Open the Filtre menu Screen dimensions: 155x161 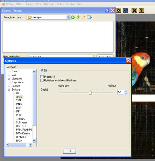tap(38, 4)
